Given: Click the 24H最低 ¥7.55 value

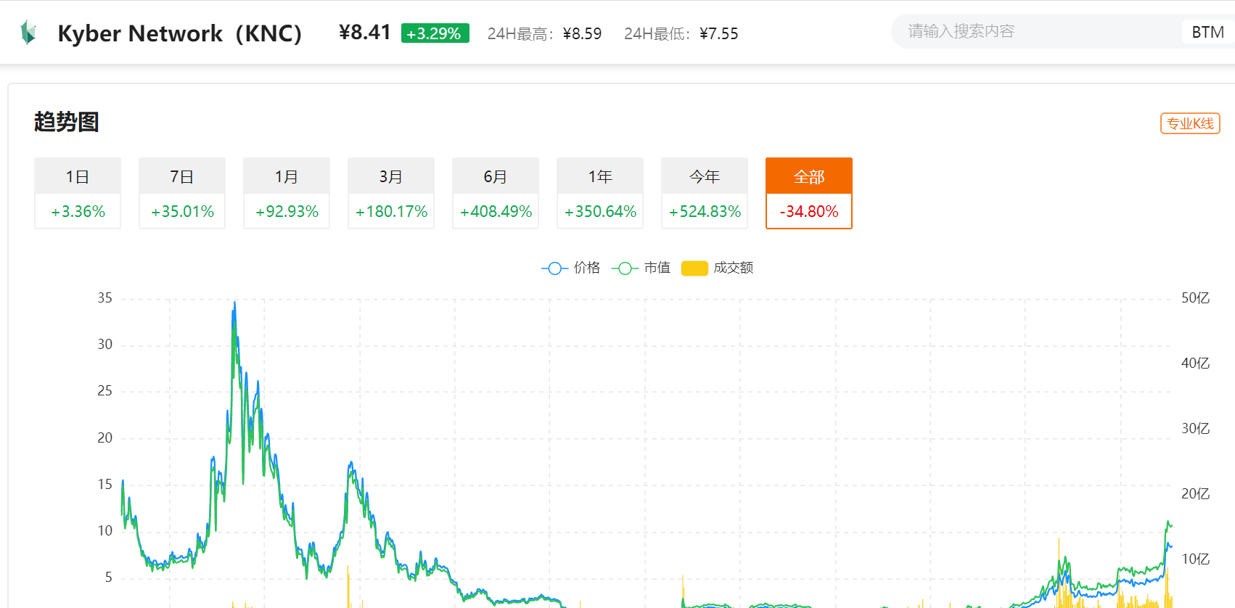Looking at the screenshot, I should click(x=718, y=33).
